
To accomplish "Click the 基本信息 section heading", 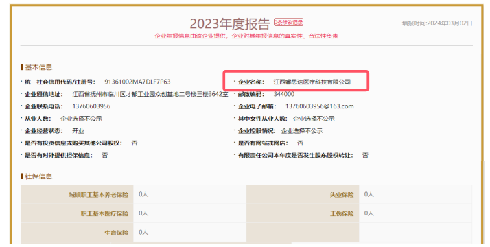I will click(38, 67).
